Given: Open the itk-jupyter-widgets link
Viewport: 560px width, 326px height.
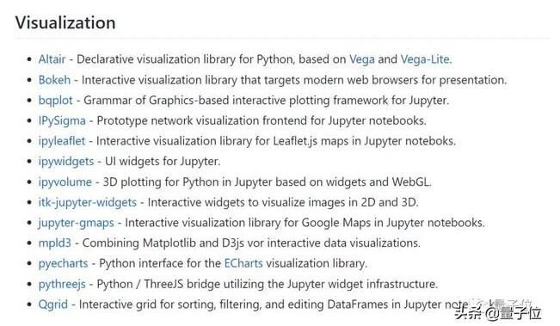Looking at the screenshot, I should [x=88, y=202].
